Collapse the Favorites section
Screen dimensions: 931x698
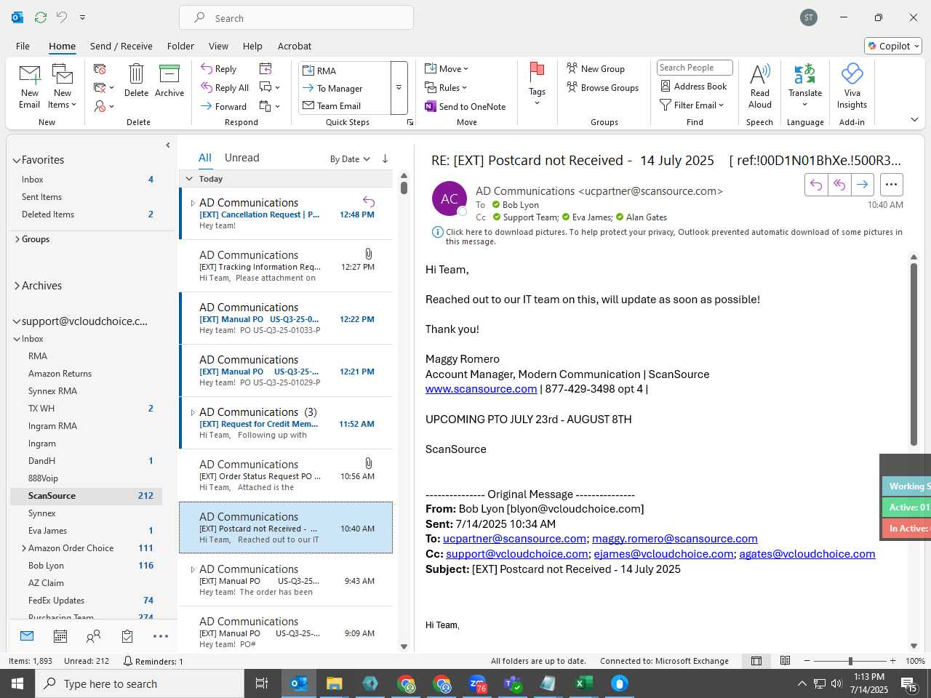17,160
